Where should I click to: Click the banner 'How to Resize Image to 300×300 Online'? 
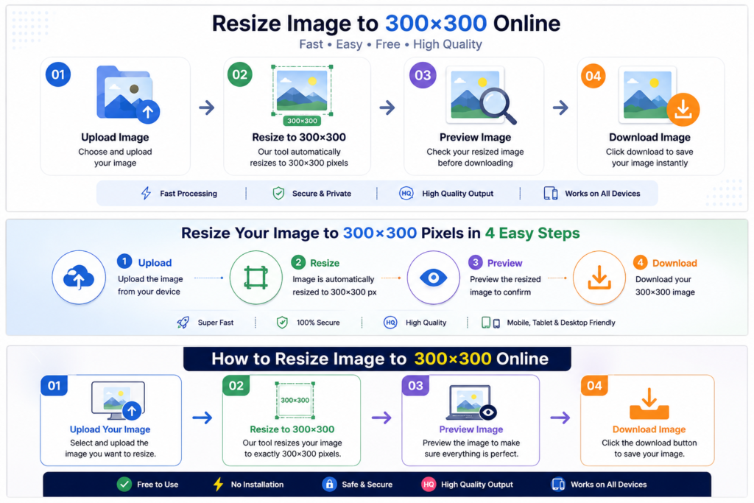[x=378, y=359]
